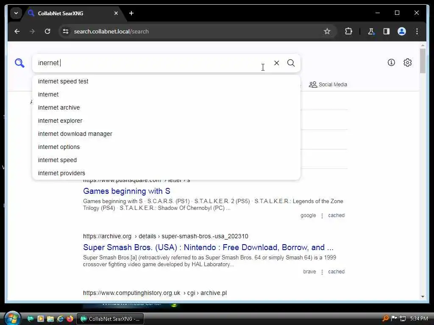
Task: Open Action Center flag in tray
Action: coord(394,319)
